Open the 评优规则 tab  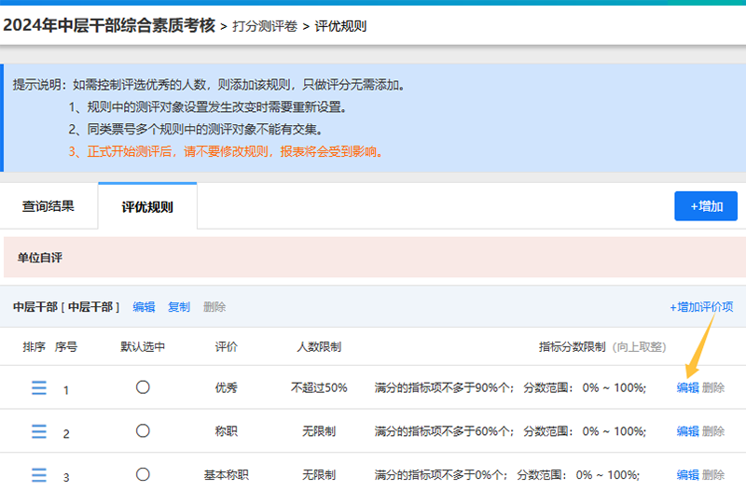pos(147,206)
